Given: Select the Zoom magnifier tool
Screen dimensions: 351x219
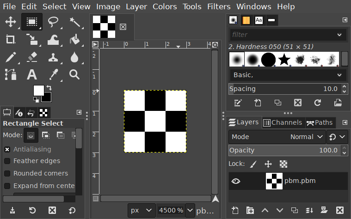Looking at the screenshot, I should click(74, 74).
